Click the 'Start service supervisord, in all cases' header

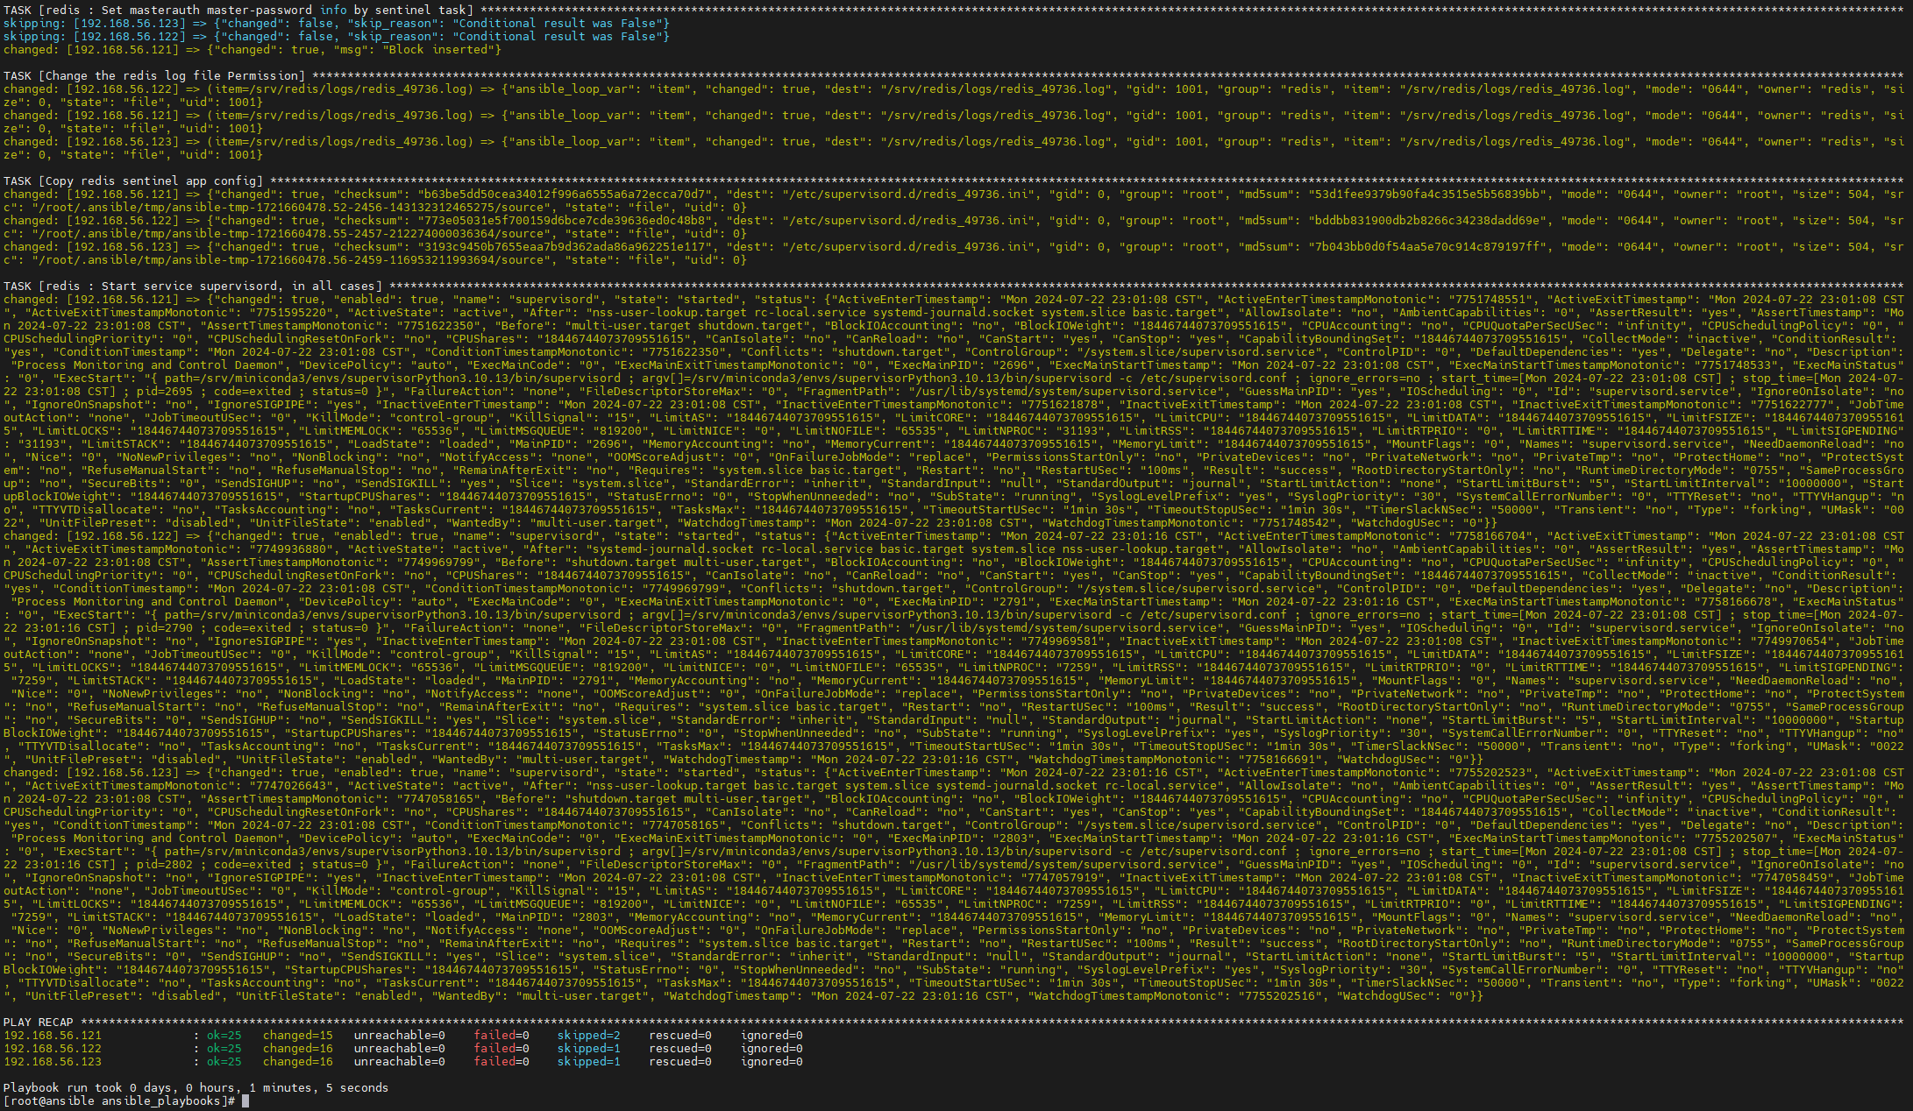193,287
